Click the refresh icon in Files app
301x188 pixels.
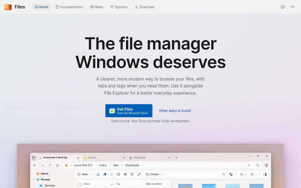pyautogui.click(x=57, y=165)
